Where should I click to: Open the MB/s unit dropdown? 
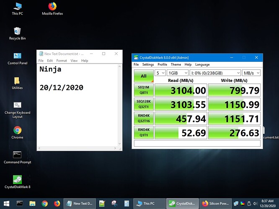(x=251, y=73)
